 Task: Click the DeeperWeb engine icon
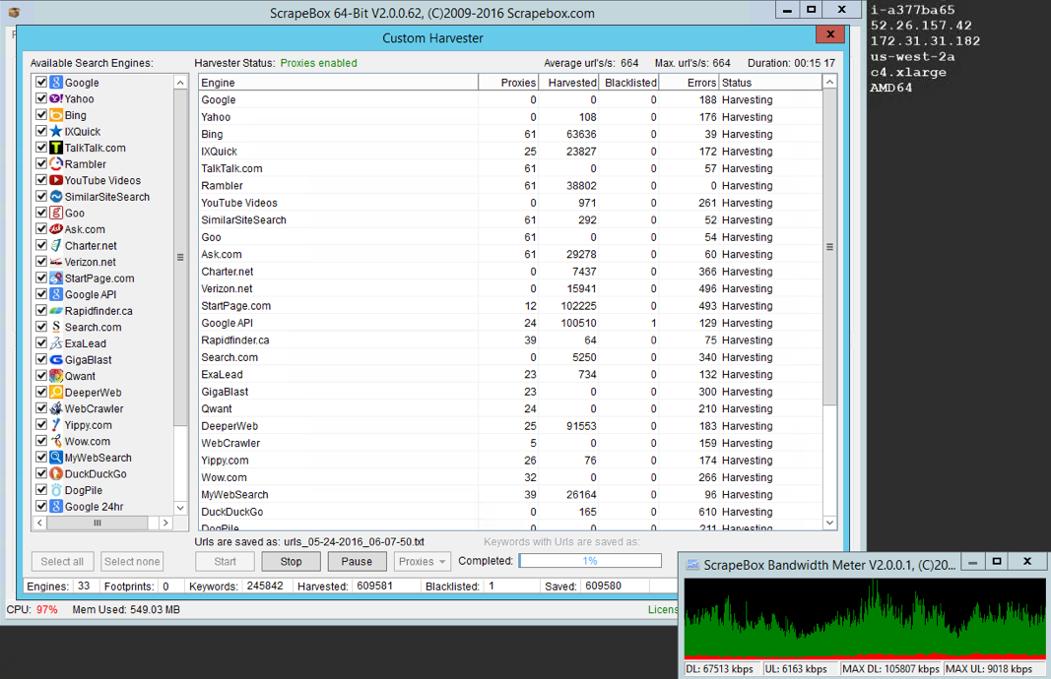[x=56, y=393]
